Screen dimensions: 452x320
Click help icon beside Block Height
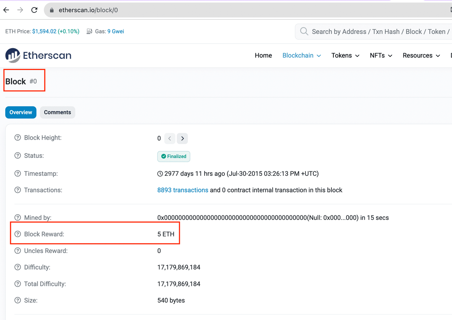click(x=17, y=138)
